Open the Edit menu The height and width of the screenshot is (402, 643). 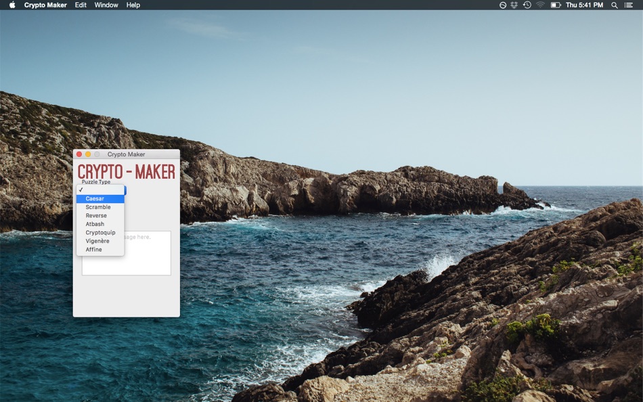pyautogui.click(x=81, y=5)
